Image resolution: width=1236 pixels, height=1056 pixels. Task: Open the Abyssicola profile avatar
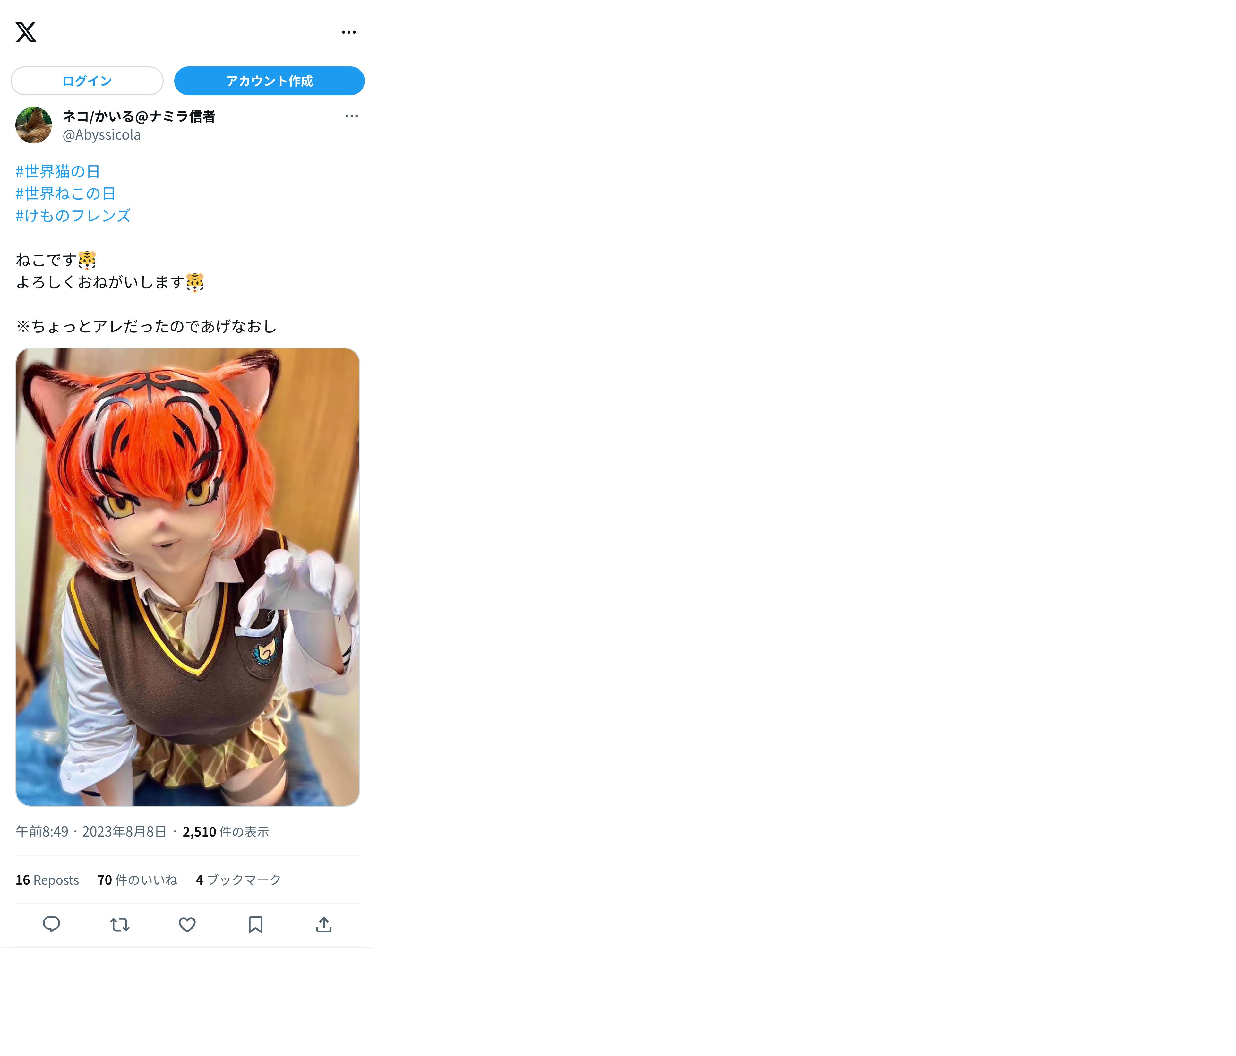tap(33, 125)
